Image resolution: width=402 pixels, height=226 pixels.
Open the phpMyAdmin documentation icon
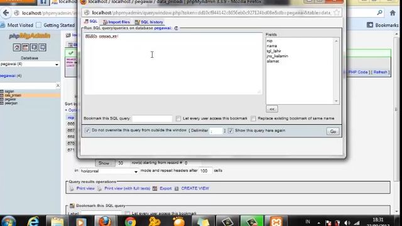click(x=34, y=48)
